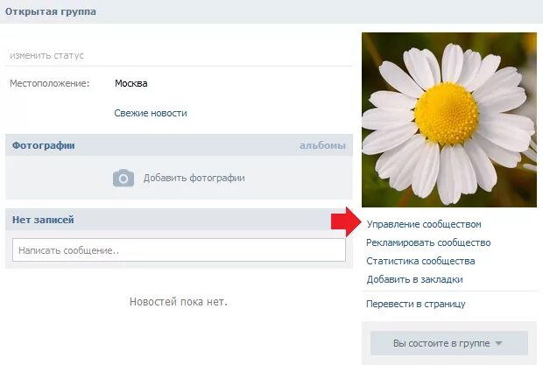Click 'Добавить в закладки'

coord(414,279)
